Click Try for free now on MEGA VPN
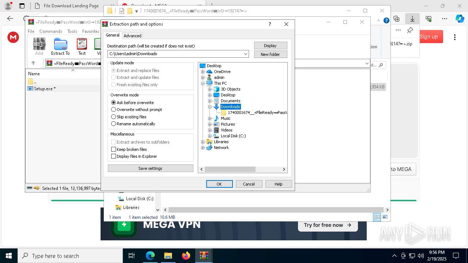Viewport: 468px width, 263px height. [328, 225]
